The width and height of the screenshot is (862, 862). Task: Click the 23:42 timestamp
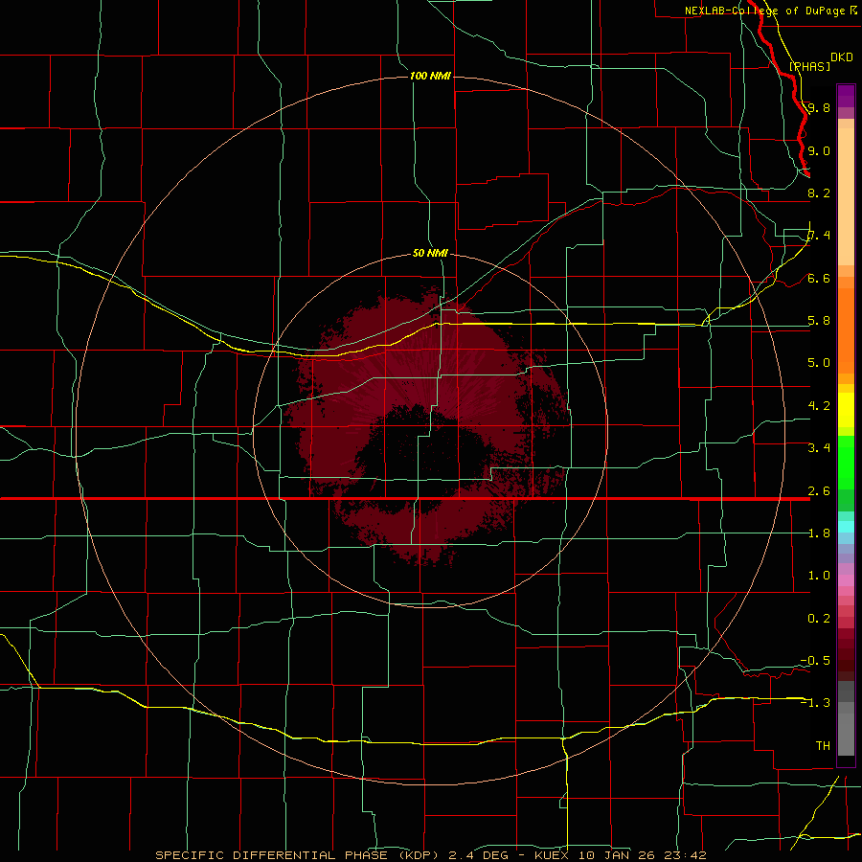point(685,855)
